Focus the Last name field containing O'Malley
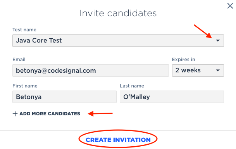 click(x=172, y=97)
